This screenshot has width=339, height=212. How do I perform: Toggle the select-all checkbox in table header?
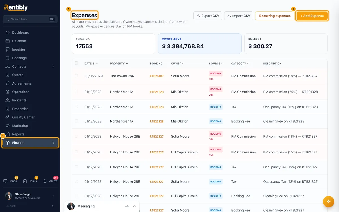pos(76,63)
